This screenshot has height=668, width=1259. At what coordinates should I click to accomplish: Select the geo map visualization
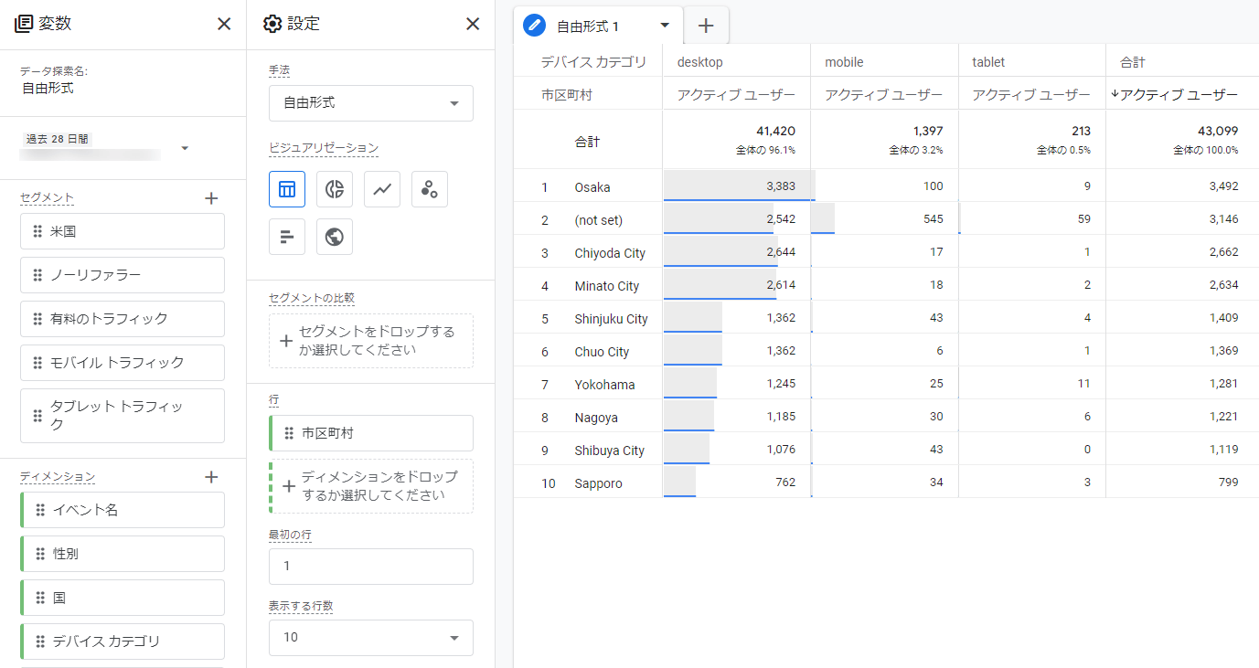(x=335, y=237)
